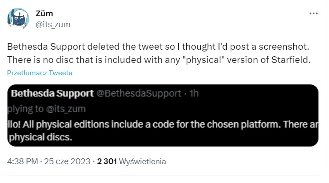Click the 25 cze 2023 date
Image resolution: width=329 pixels, height=183 pixels.
67,161
